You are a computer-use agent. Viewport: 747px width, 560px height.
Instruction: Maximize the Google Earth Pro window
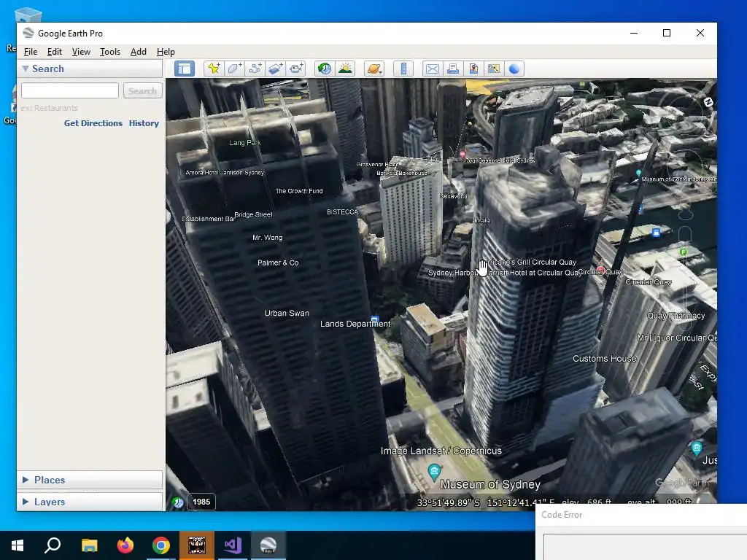(x=667, y=33)
